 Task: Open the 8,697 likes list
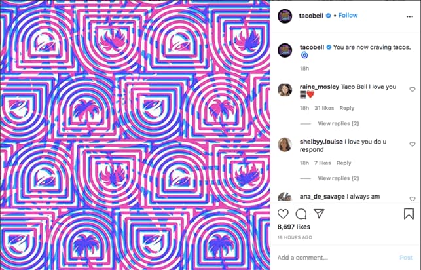(x=294, y=227)
